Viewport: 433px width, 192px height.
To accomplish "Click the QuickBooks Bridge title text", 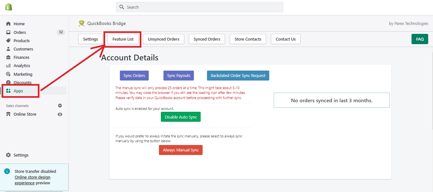I will pos(106,23).
